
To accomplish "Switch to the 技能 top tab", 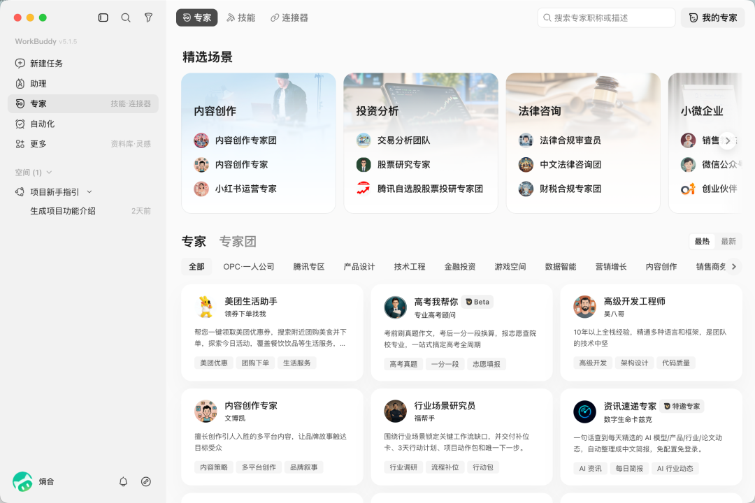I will [x=240, y=17].
